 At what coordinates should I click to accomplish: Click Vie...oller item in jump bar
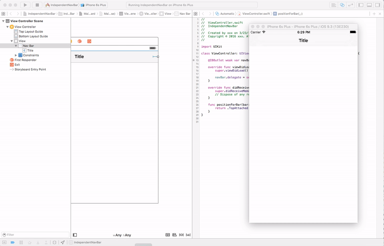[x=148, y=14]
